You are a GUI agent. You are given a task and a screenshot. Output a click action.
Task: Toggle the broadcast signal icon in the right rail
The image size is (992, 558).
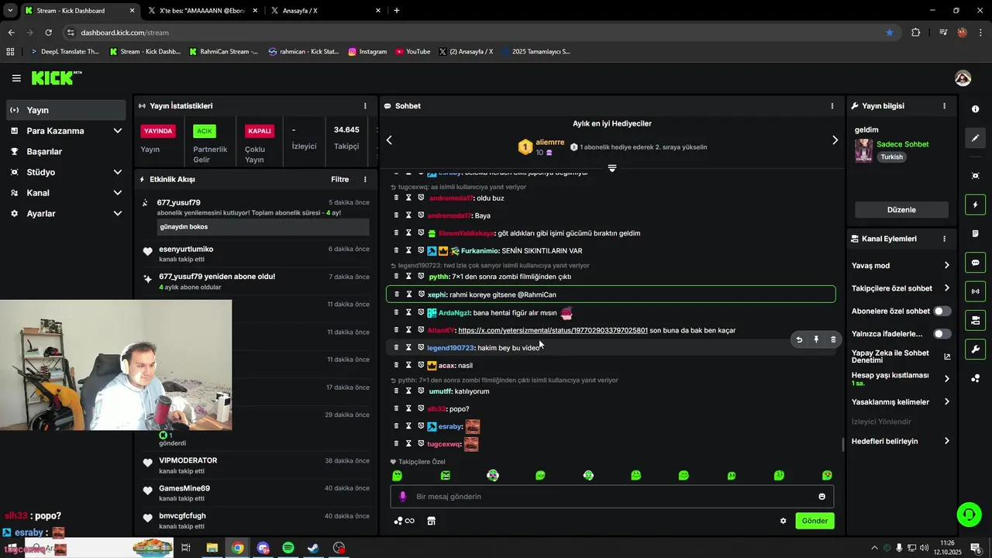(975, 291)
